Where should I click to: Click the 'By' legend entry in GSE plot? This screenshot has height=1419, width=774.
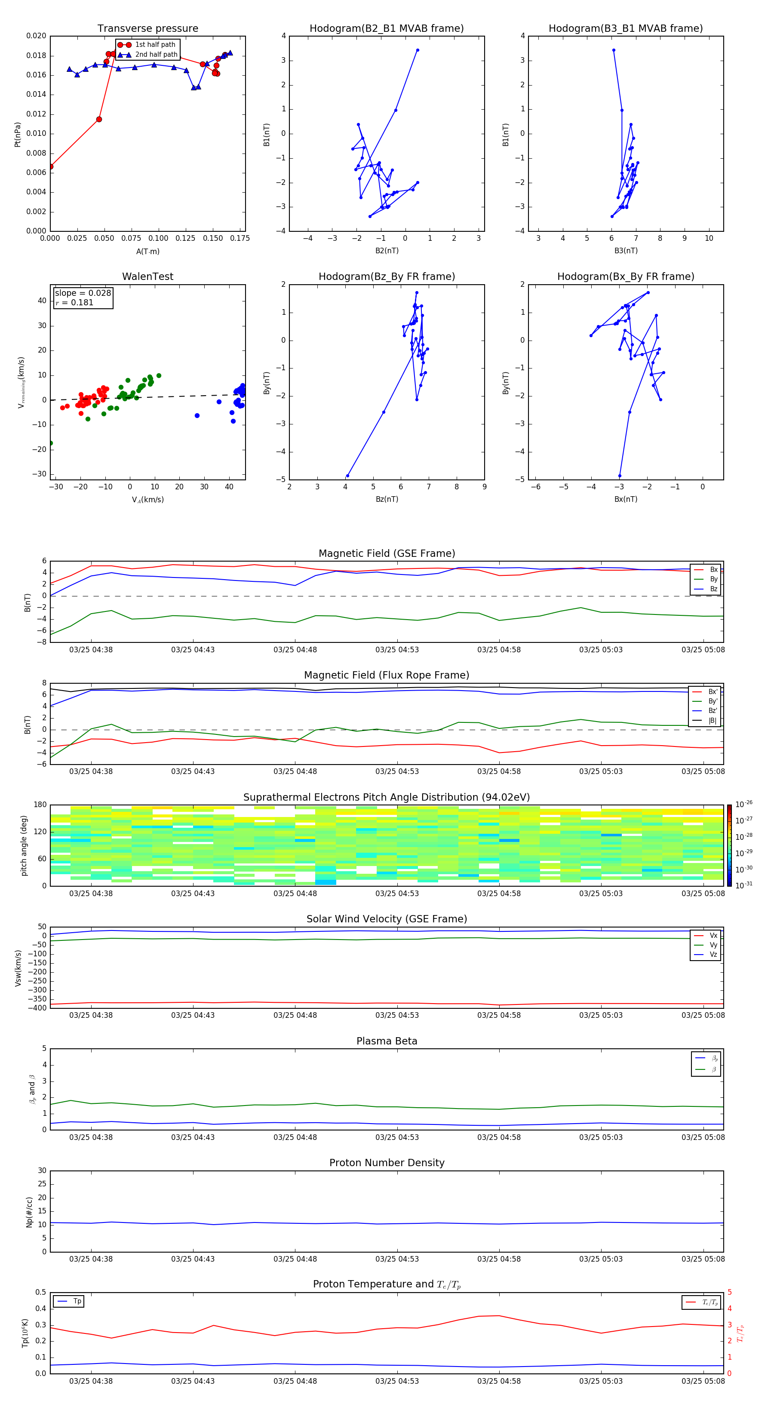706,579
